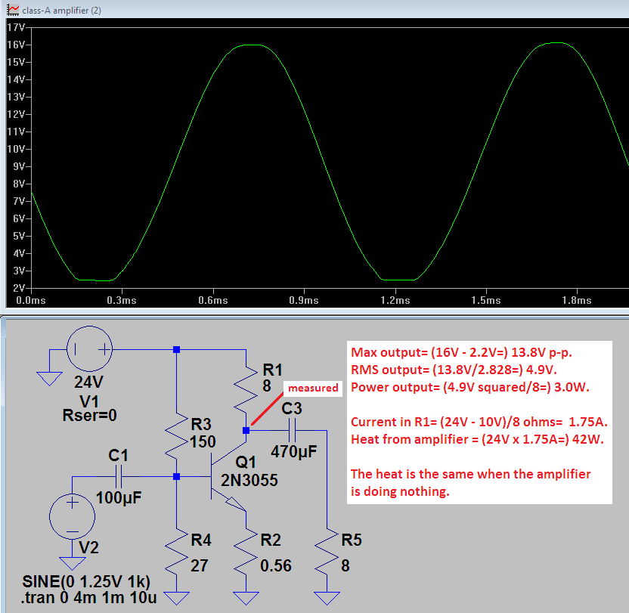The image size is (629, 613).
Task: Click the ground symbol below R2
Action: (246, 599)
